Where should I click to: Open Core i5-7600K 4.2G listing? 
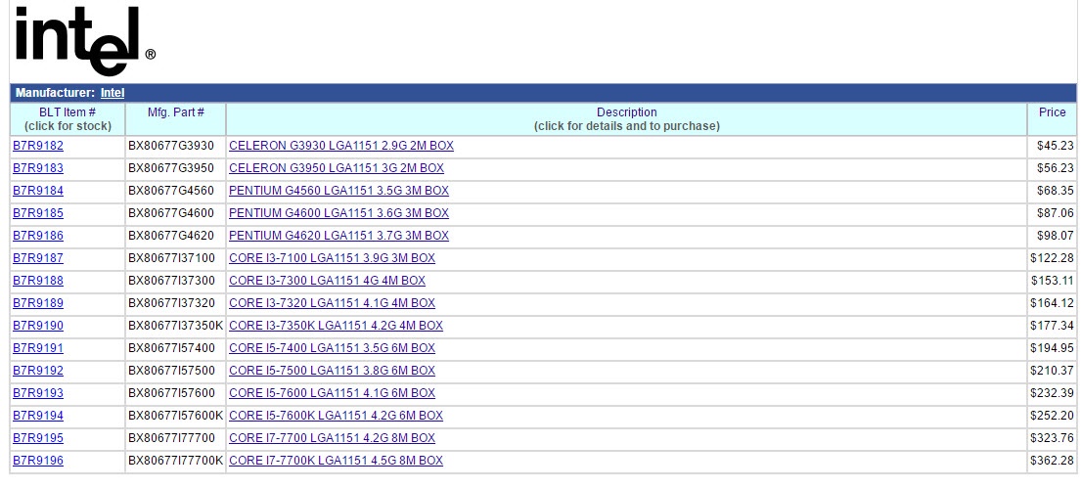(x=336, y=416)
